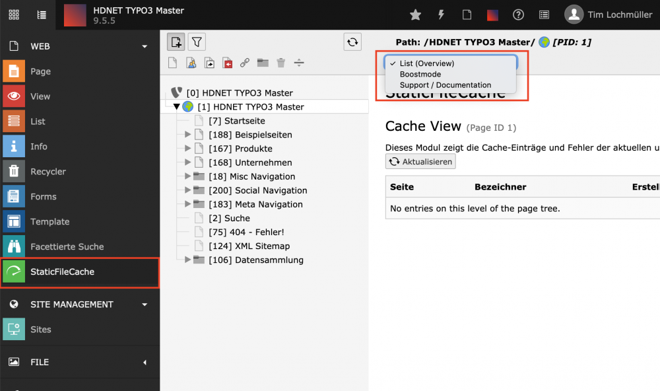Open the Sites module
The image size is (660, 391).
pos(80,330)
